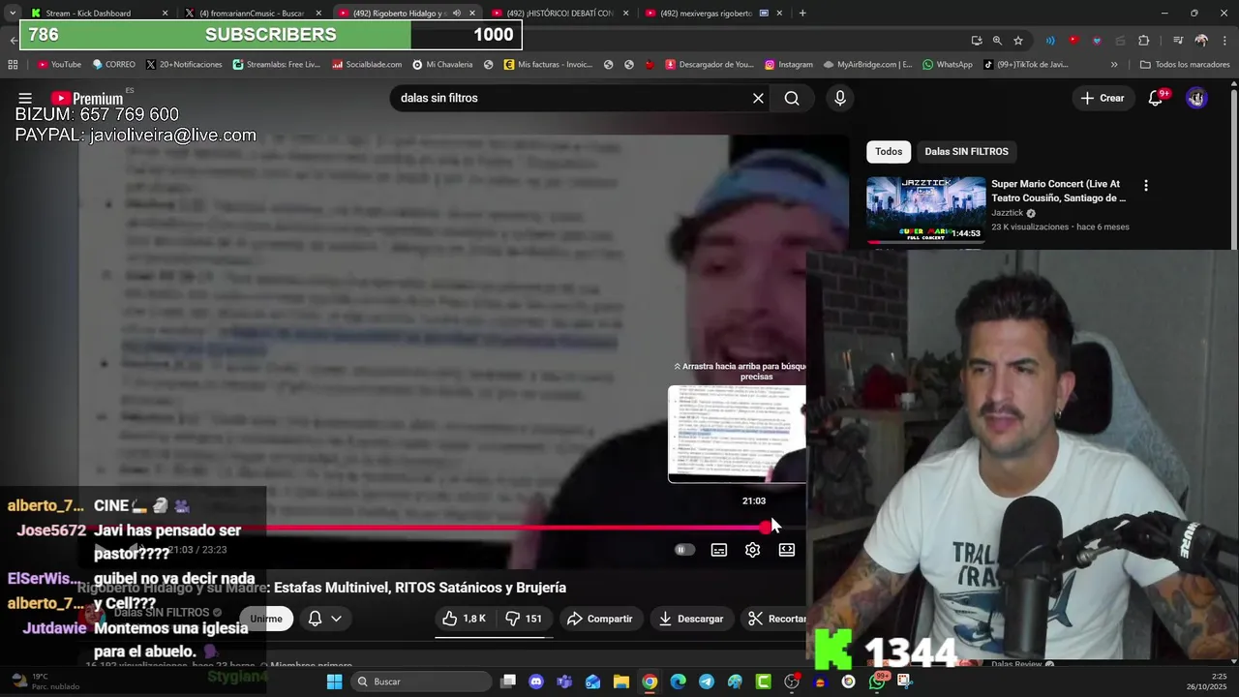
Task: Mute audio on the Rigoberto Hidalgo tab
Action: pyautogui.click(x=457, y=13)
